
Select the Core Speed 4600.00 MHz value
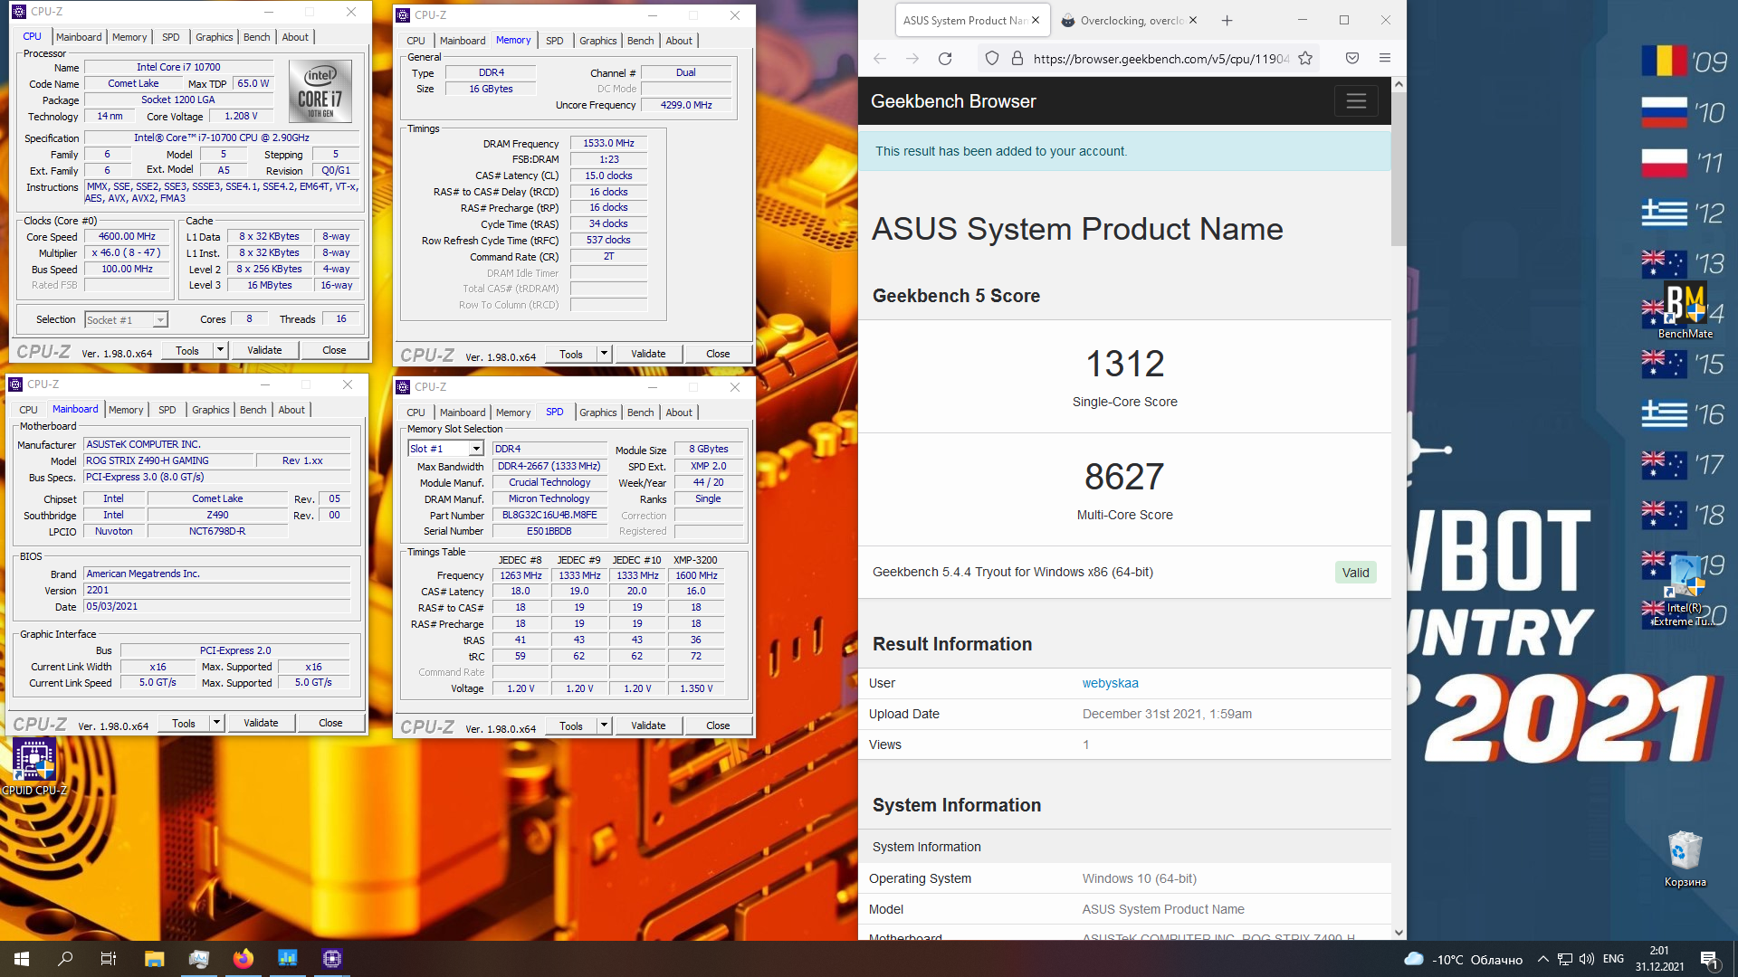(127, 237)
